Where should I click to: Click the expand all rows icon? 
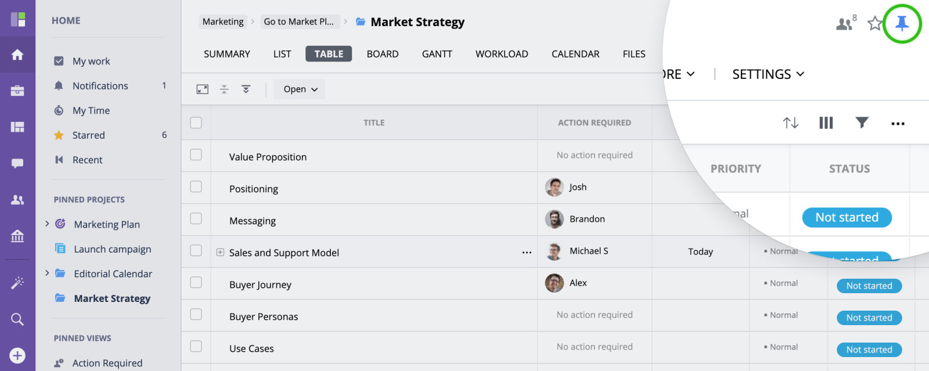(x=246, y=89)
